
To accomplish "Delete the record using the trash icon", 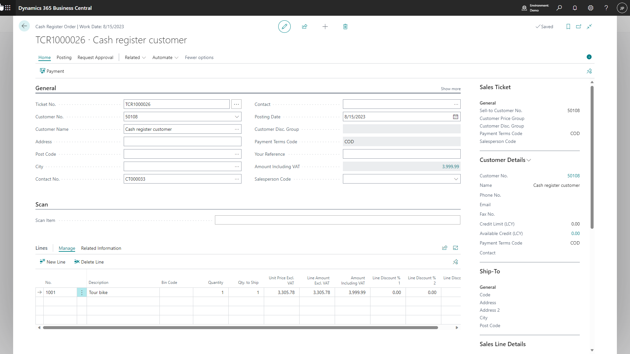I will (345, 27).
